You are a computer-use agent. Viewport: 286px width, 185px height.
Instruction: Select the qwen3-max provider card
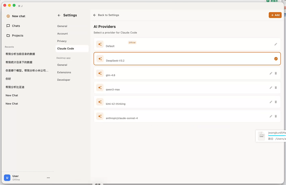187,87
